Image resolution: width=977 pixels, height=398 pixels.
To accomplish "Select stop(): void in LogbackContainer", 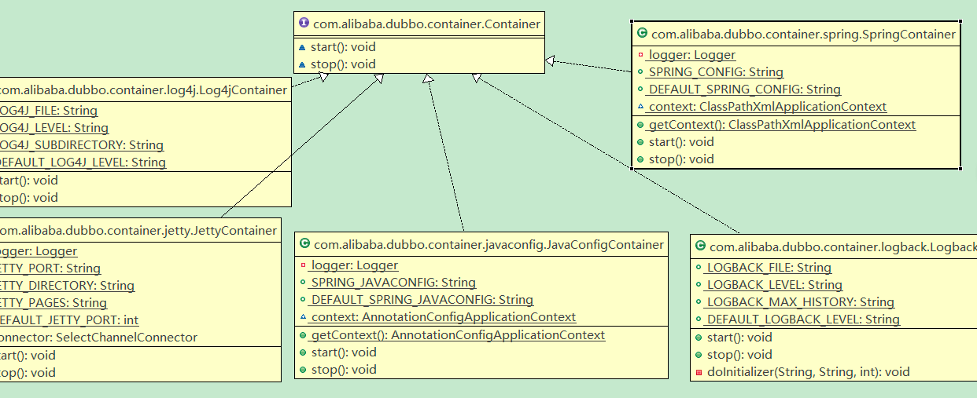I will pyautogui.click(x=739, y=355).
